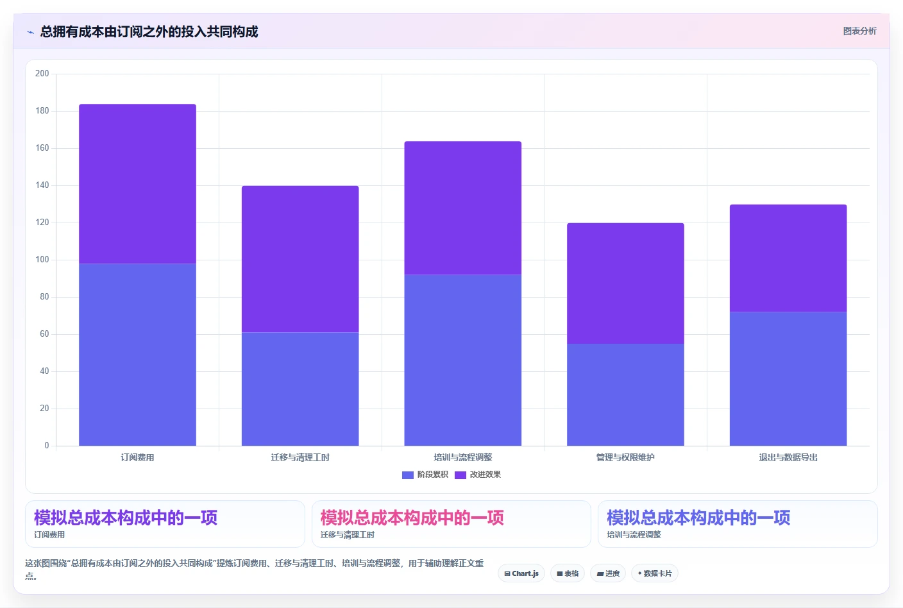The height and width of the screenshot is (608, 903).
Task: Click the chart icon beside the header title
Action: 30,32
